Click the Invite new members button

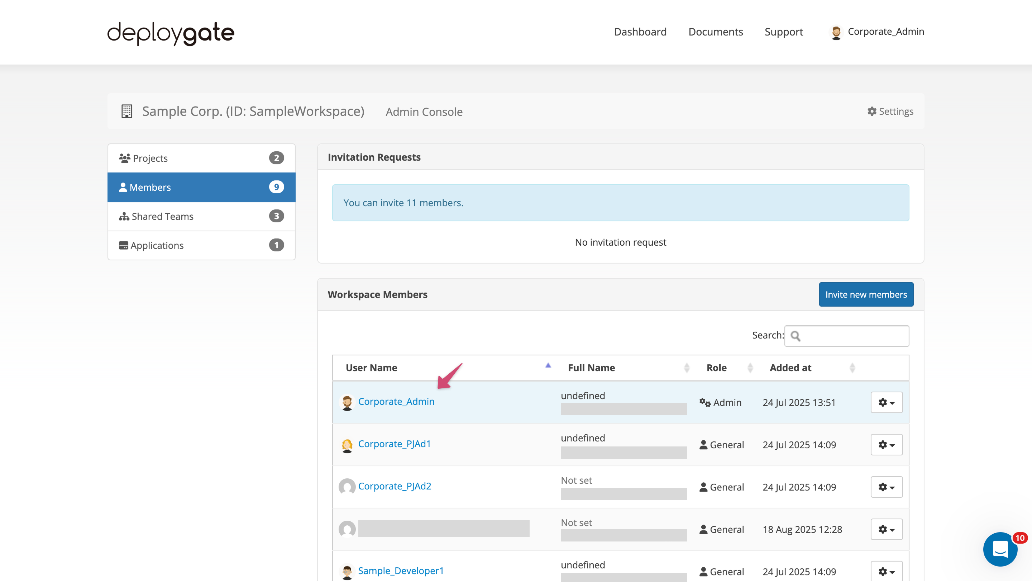tap(866, 294)
